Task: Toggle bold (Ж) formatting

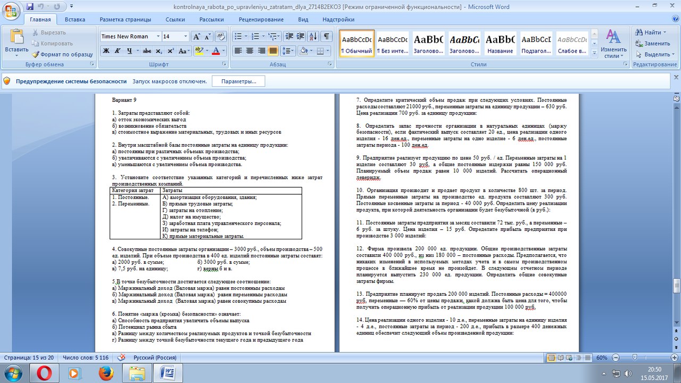Action: pos(106,51)
